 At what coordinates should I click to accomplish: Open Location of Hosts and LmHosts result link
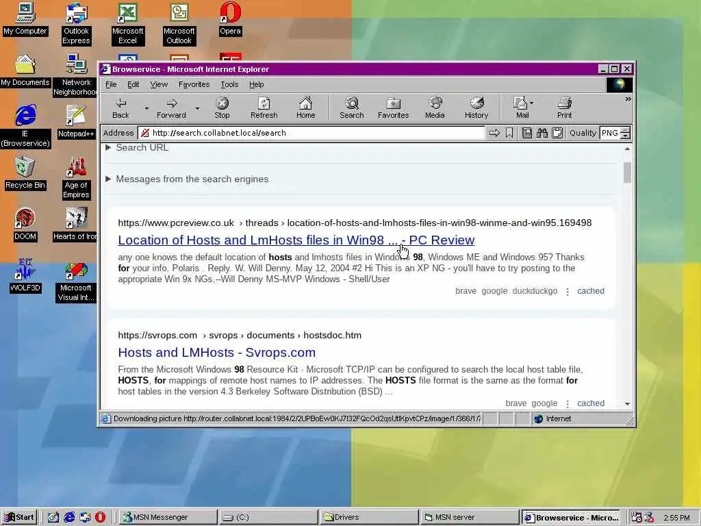pyautogui.click(x=296, y=240)
